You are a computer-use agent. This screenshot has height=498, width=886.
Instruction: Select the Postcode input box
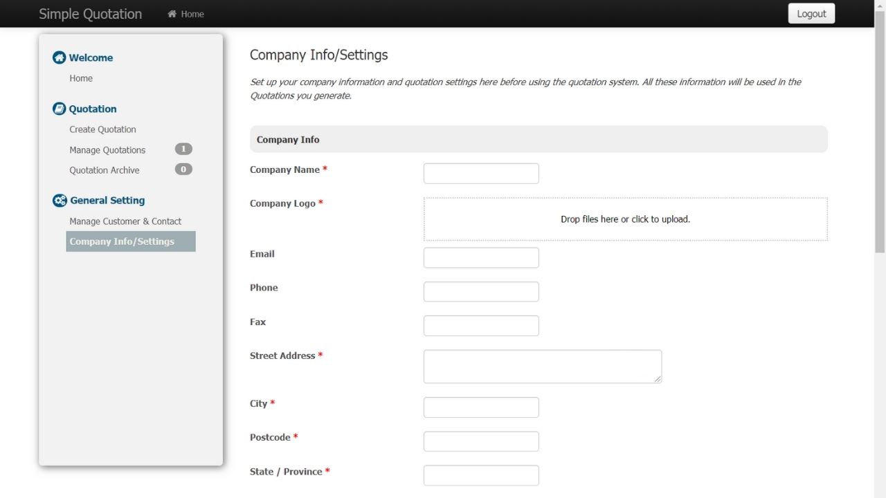click(481, 441)
